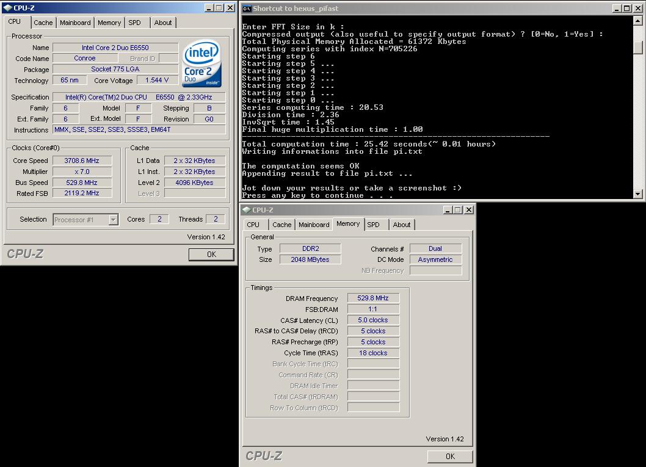The width and height of the screenshot is (646, 467).
Task: Open the Cache tab in the top CPU-Z window
Action: [x=43, y=23]
